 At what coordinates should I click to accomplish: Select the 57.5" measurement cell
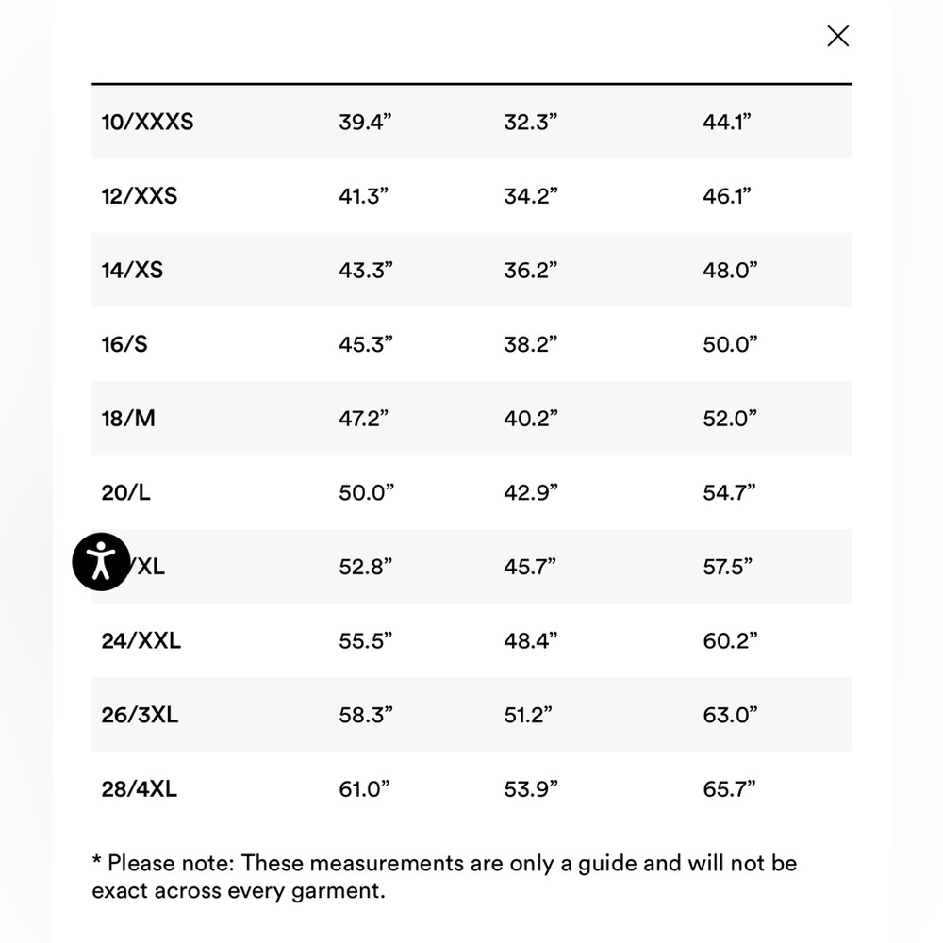point(727,567)
